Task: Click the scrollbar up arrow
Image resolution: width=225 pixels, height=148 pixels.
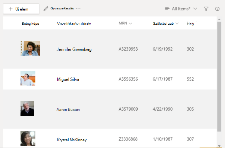Action: click(x=219, y=19)
